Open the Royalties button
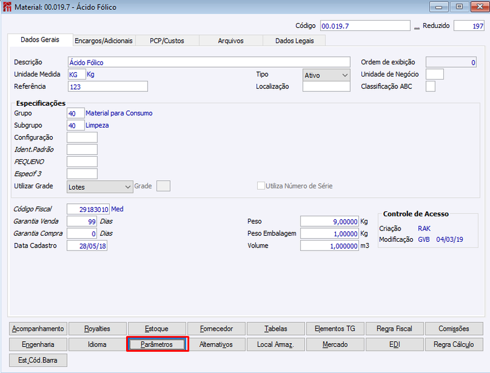490x373 pixels. [x=97, y=329]
